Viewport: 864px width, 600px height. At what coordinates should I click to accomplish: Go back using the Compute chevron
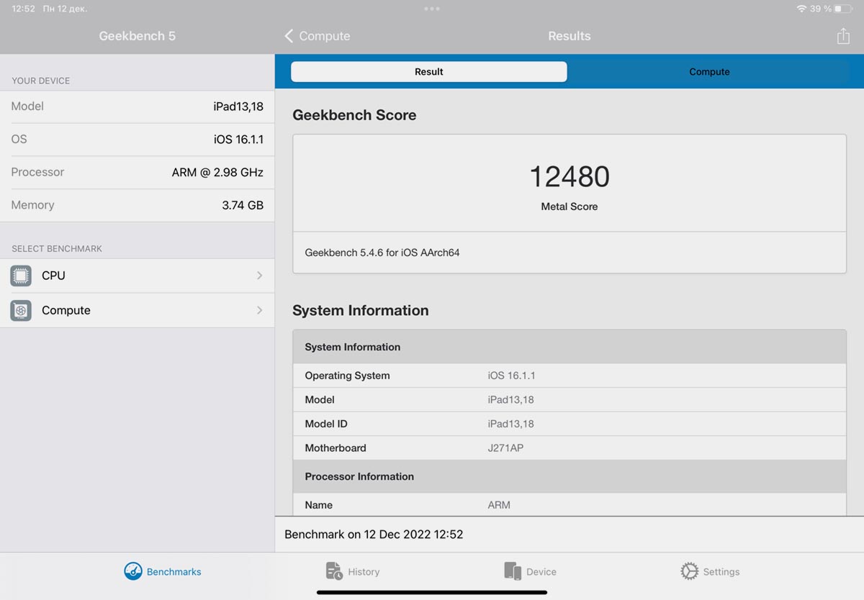(289, 36)
